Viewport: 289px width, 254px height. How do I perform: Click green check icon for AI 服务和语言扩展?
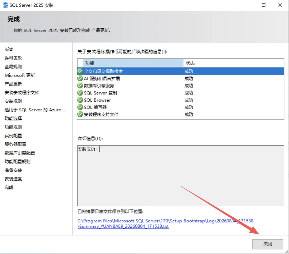80,78
